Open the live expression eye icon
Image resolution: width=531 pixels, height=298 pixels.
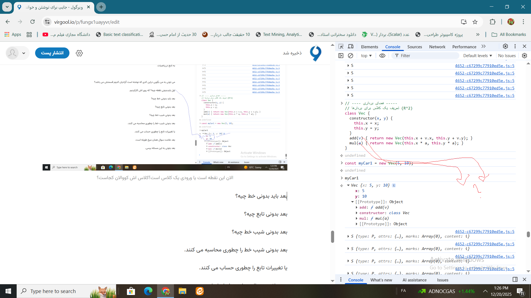(x=382, y=55)
